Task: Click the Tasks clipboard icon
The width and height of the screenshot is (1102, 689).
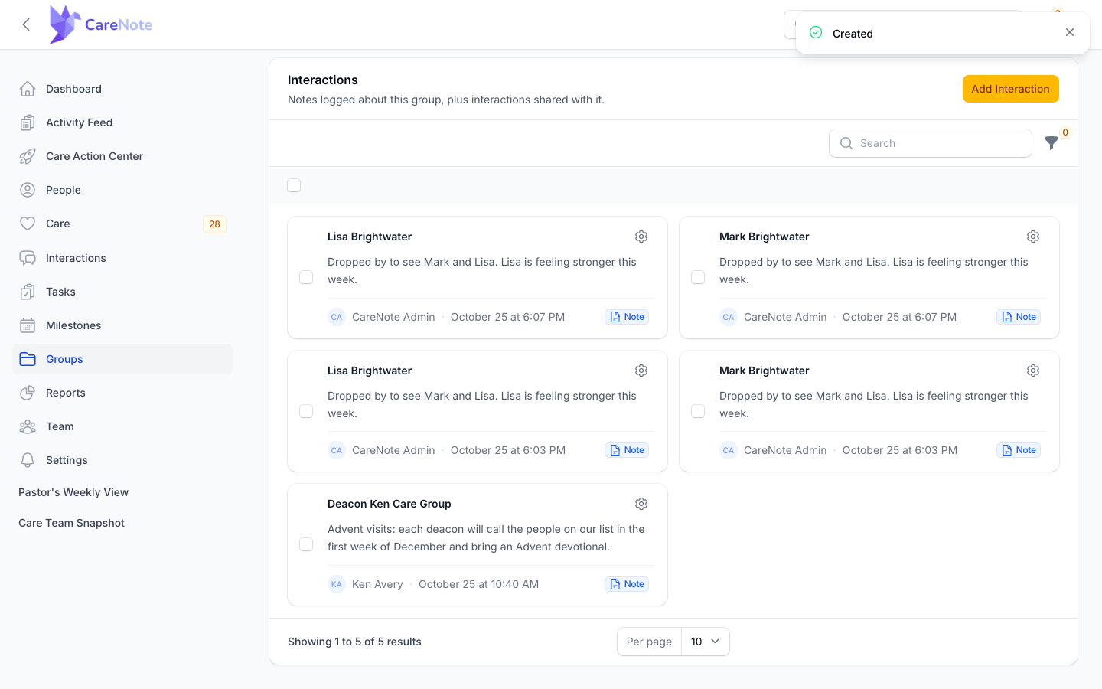Action: pos(28,292)
